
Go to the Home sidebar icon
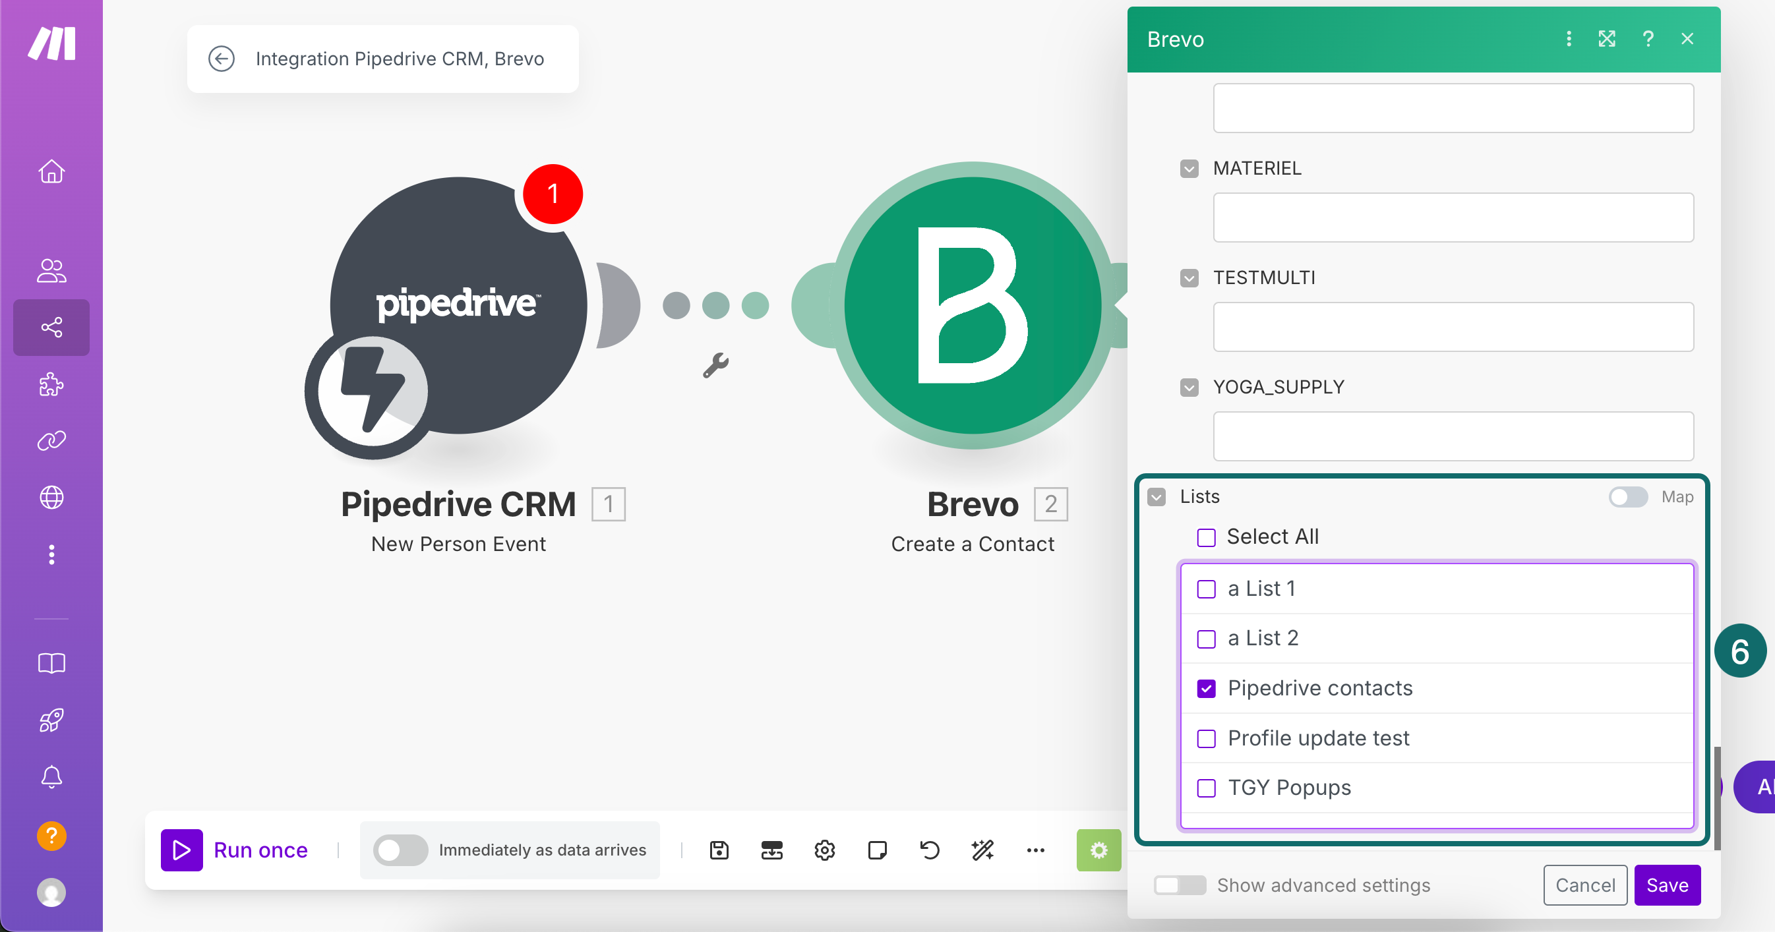[51, 171]
